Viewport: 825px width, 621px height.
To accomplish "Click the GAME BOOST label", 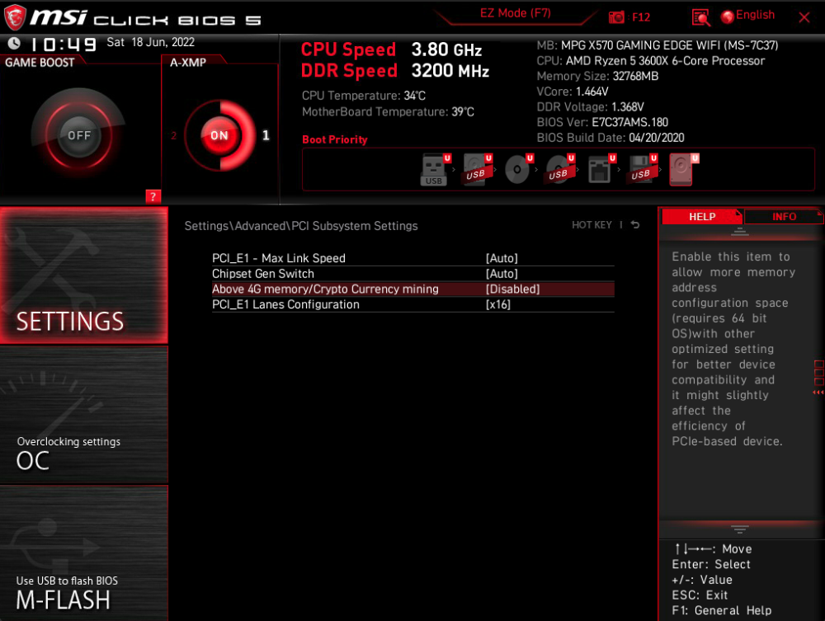I will (40, 63).
